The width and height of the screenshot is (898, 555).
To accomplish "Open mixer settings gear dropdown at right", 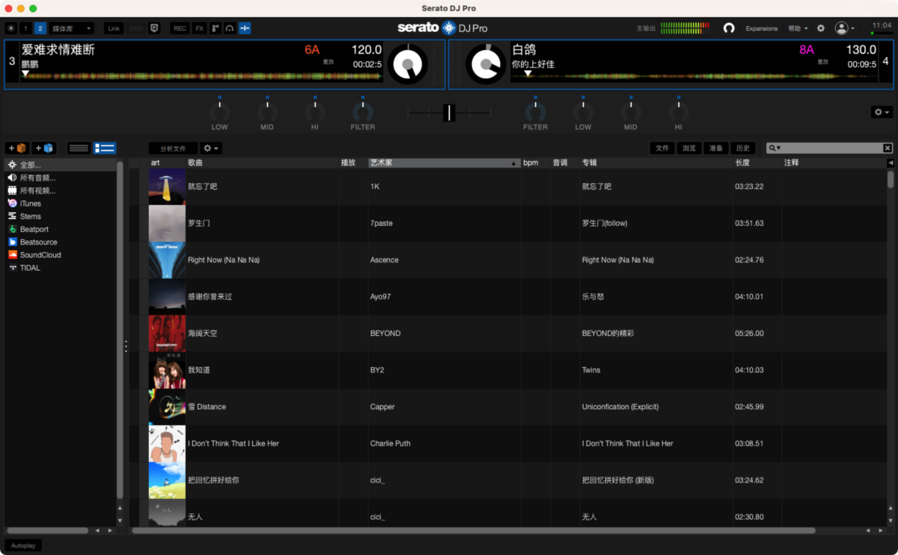I will pyautogui.click(x=882, y=112).
